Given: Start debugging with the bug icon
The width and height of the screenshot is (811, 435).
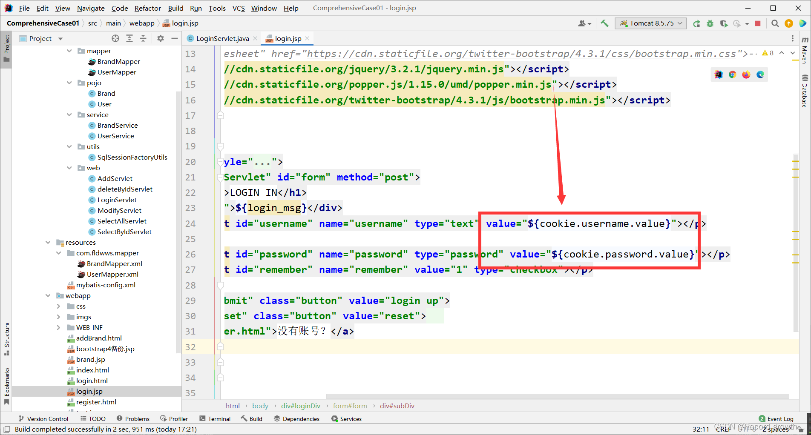Looking at the screenshot, I should [710, 23].
